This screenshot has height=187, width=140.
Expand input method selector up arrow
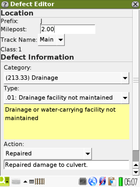pyautogui.click(x=25, y=181)
